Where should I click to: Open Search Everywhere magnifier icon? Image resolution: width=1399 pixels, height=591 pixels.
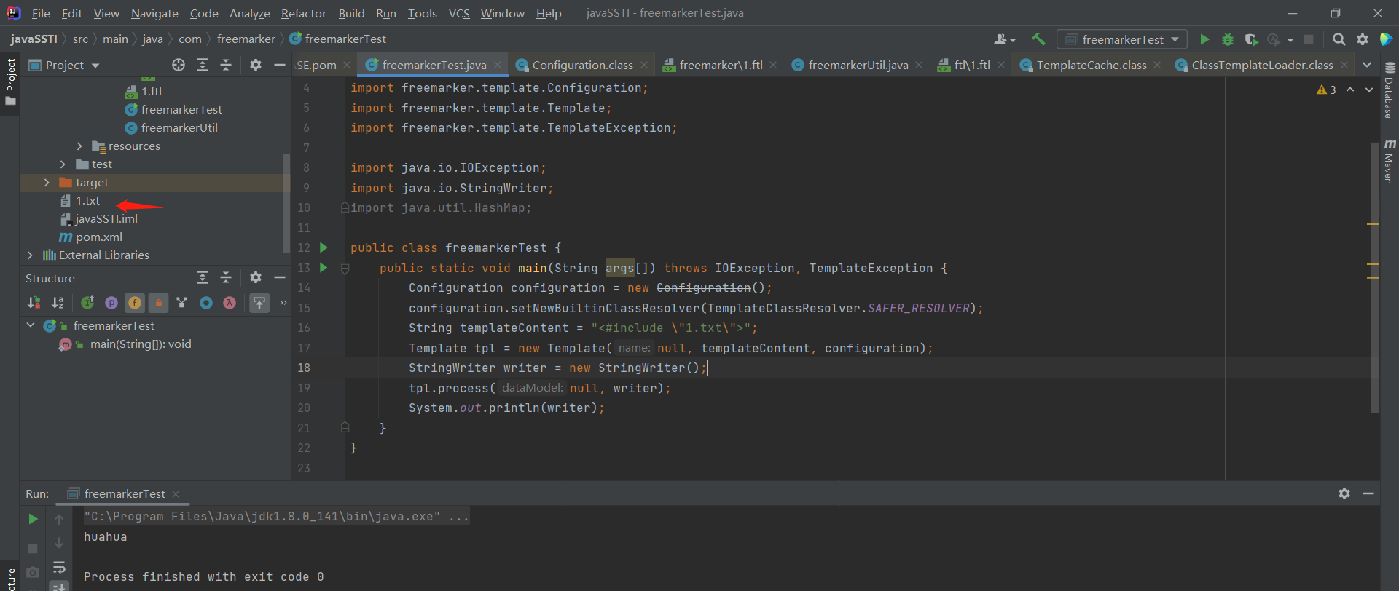[1339, 39]
